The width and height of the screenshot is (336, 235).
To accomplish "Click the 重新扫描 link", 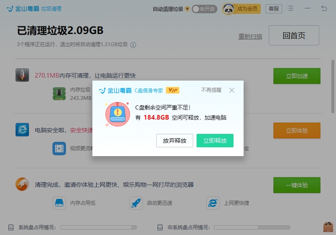I will [250, 37].
